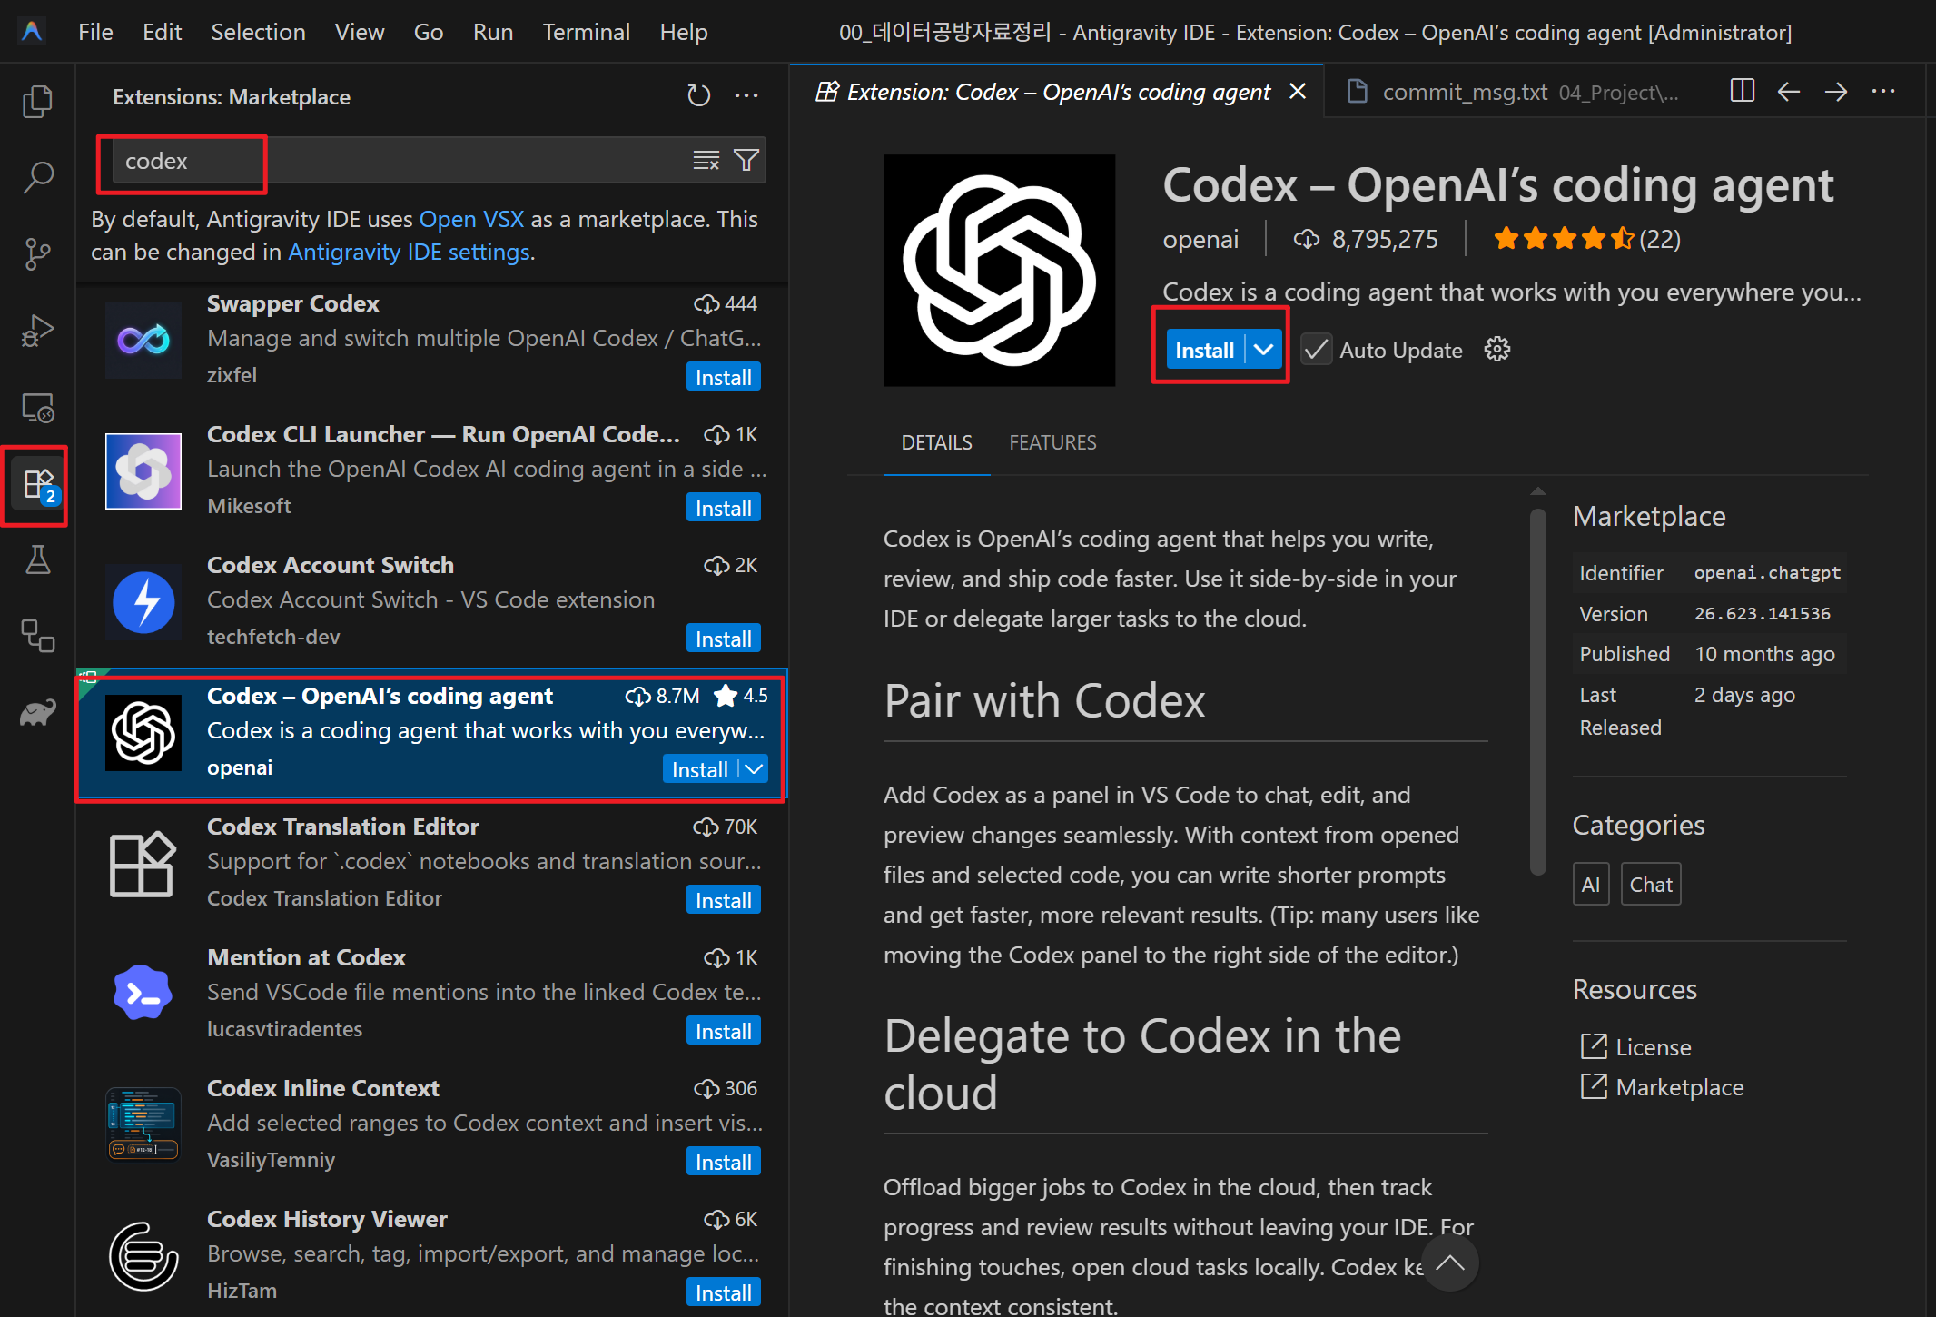Navigate back in editor history
The height and width of the screenshot is (1317, 1936).
point(1789,92)
